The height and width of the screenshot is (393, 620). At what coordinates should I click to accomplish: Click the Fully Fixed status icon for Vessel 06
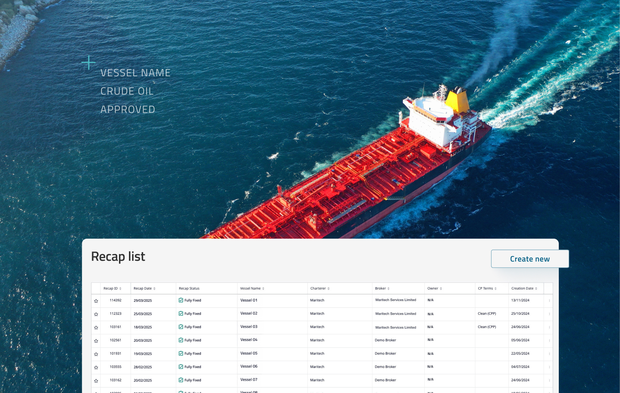pyautogui.click(x=181, y=367)
